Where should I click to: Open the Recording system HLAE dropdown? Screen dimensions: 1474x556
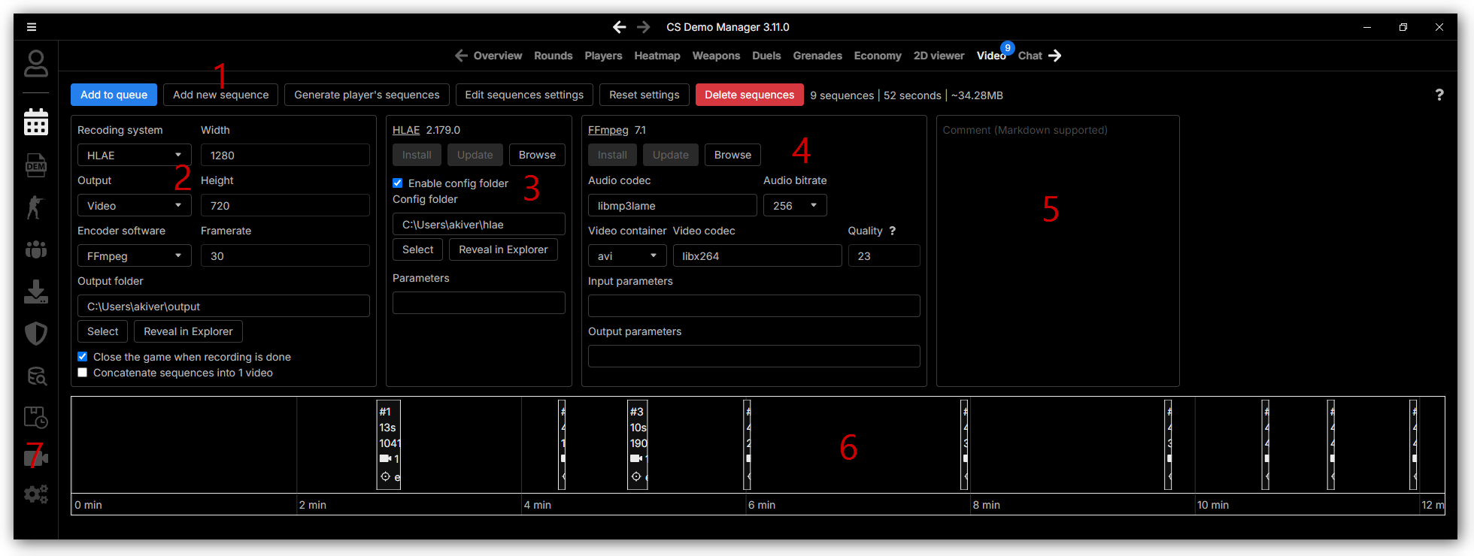click(135, 156)
